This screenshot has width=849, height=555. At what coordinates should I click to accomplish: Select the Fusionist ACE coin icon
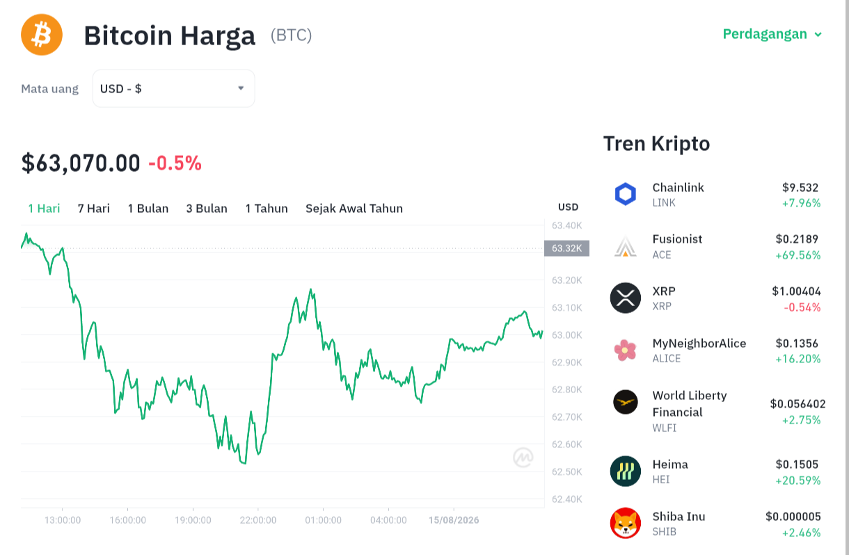[625, 246]
